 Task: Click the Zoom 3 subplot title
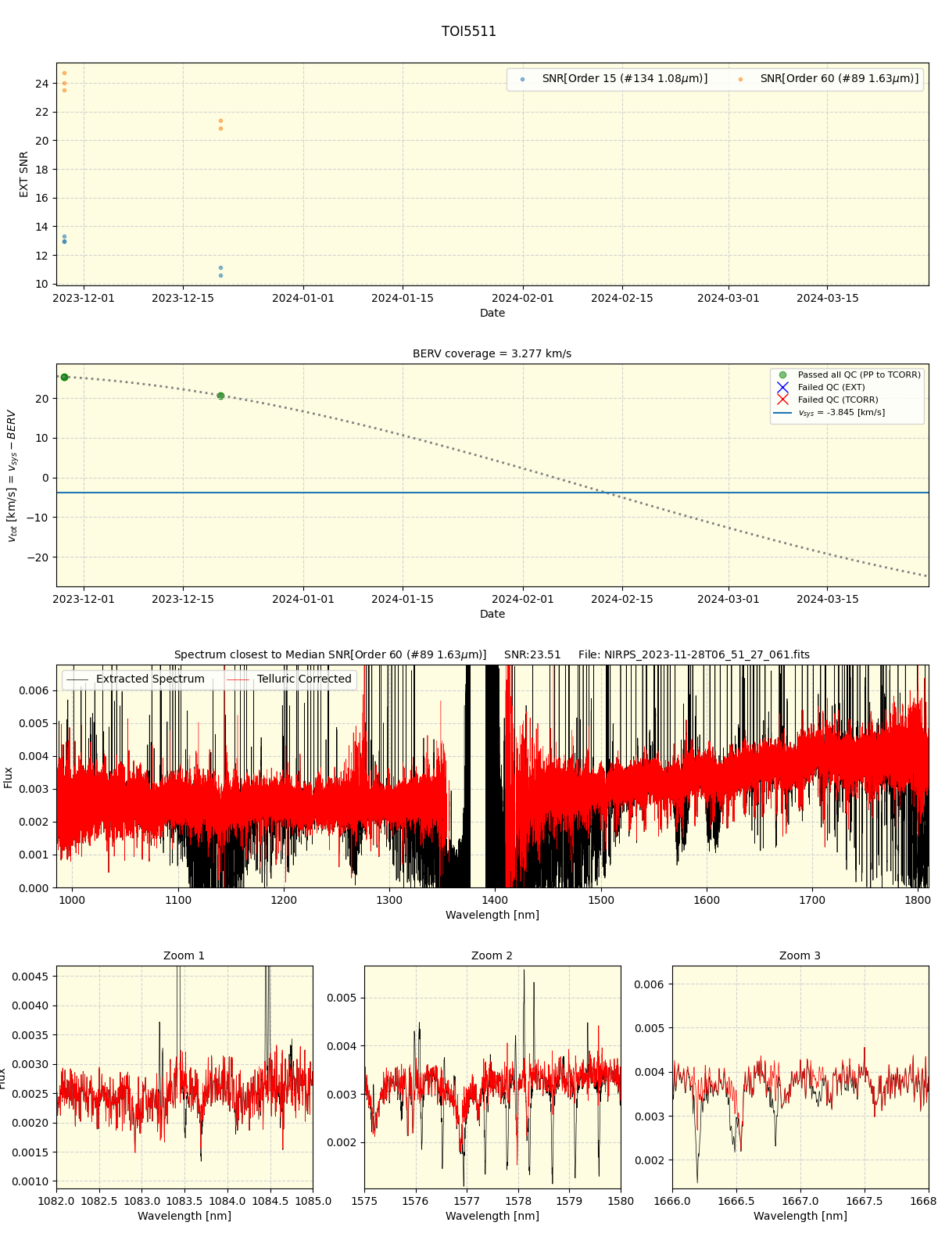pyautogui.click(x=800, y=955)
